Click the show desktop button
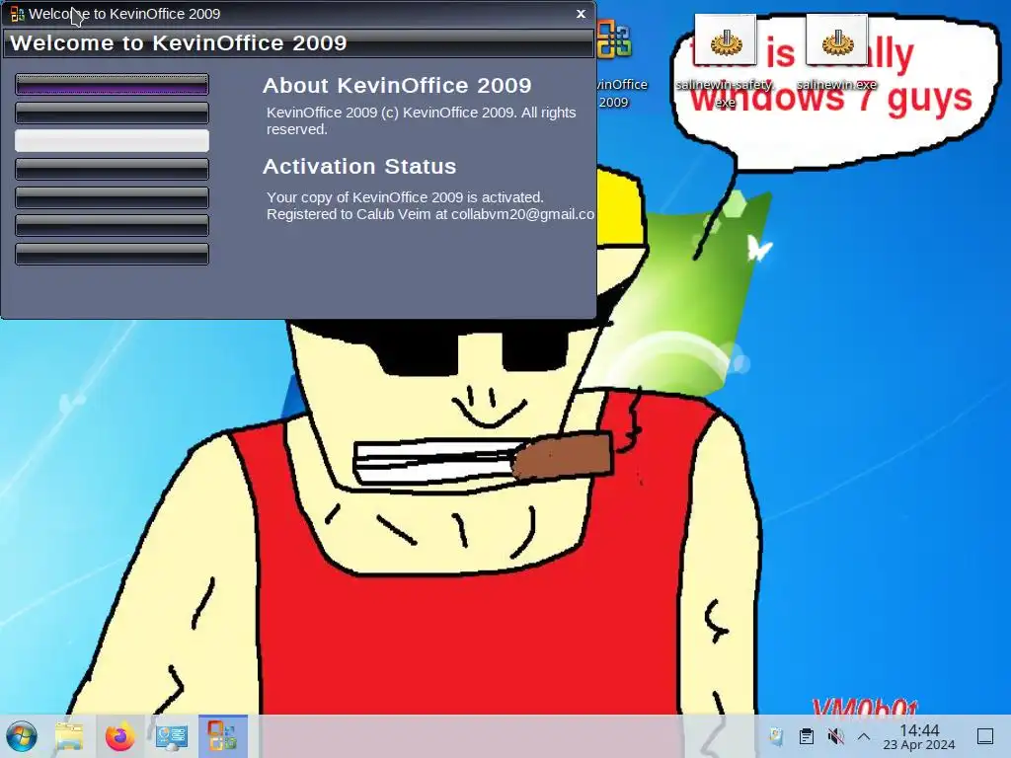 click(x=985, y=736)
